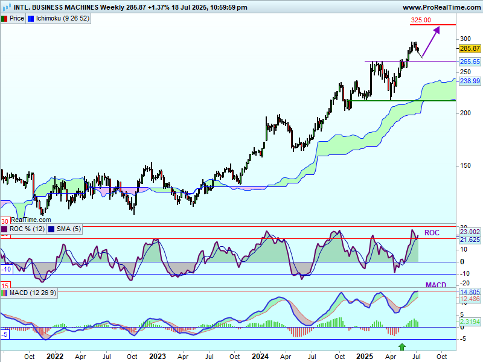
Task: Click the boxed -10 level label on the left
Action: click(x=6, y=269)
